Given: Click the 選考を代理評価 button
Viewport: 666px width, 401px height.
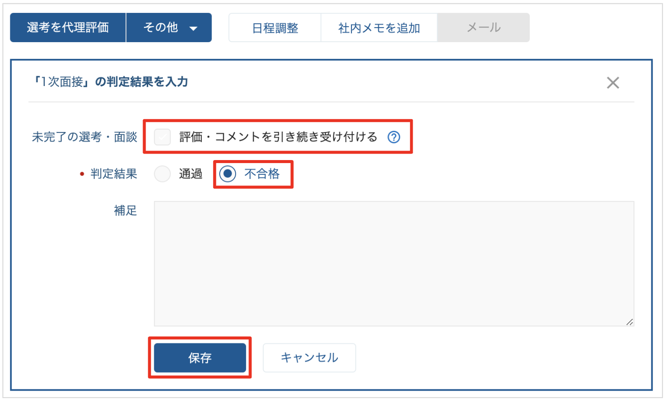Looking at the screenshot, I should click(x=68, y=28).
